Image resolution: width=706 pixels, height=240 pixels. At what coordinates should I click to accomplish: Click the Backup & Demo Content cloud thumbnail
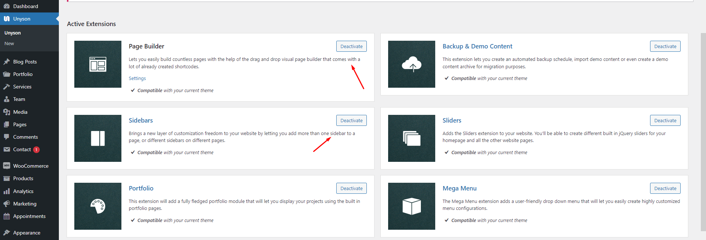coord(412,64)
